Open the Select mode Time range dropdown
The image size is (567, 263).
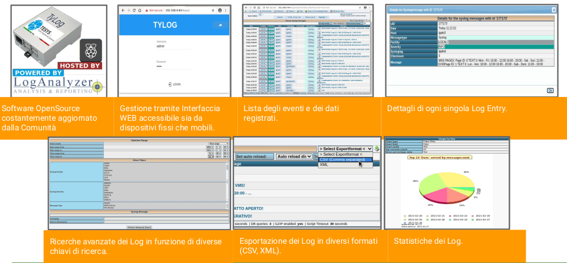tap(219, 143)
